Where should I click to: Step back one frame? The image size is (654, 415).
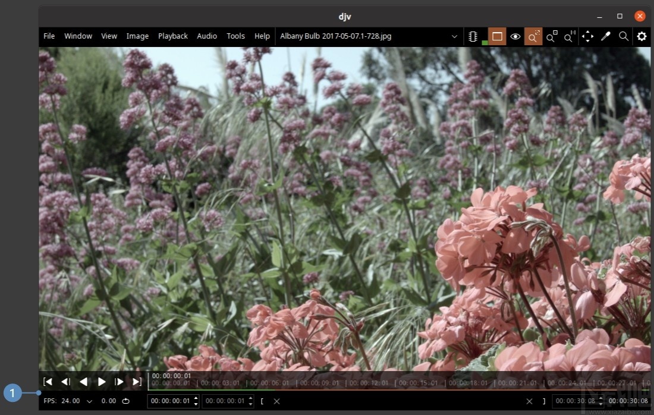65,382
